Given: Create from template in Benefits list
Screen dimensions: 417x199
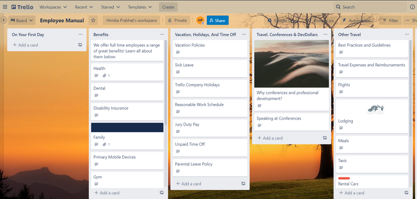Looking at the screenshot, I should [x=162, y=192].
